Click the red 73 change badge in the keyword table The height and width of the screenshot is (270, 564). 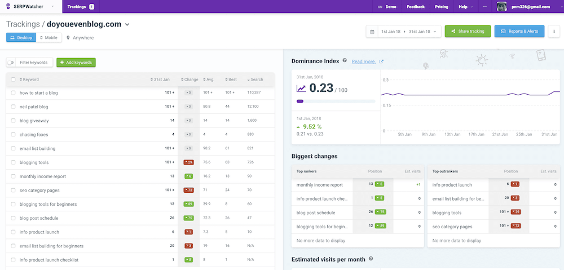(x=189, y=190)
